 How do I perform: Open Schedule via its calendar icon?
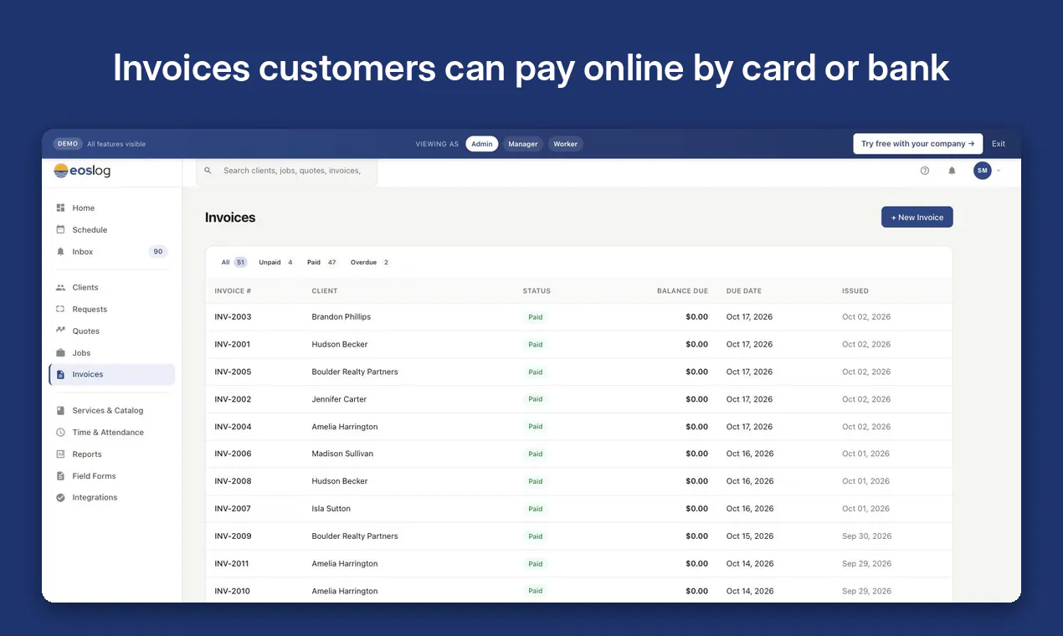[60, 229]
